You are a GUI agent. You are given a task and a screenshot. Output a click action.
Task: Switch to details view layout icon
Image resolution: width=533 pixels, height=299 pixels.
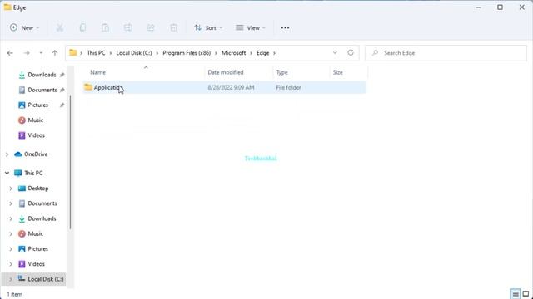(x=516, y=294)
